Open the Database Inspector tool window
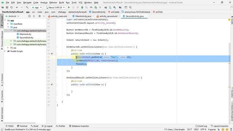233x131 pixels. 79,126
